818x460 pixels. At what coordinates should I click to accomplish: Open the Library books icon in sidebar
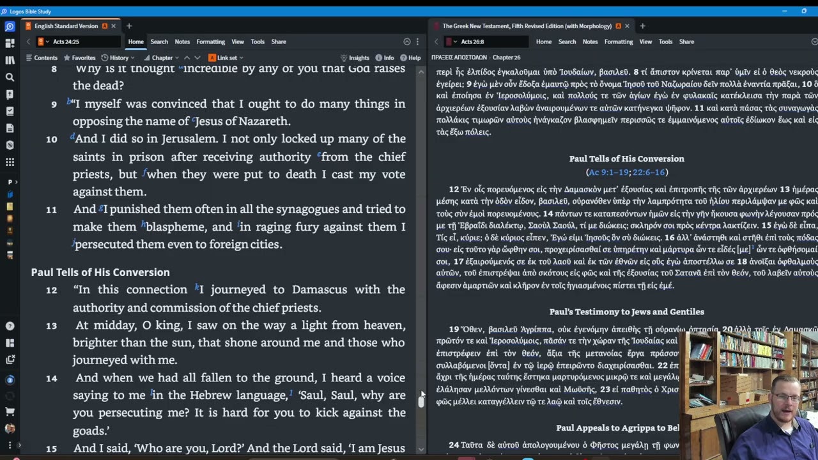(x=10, y=60)
